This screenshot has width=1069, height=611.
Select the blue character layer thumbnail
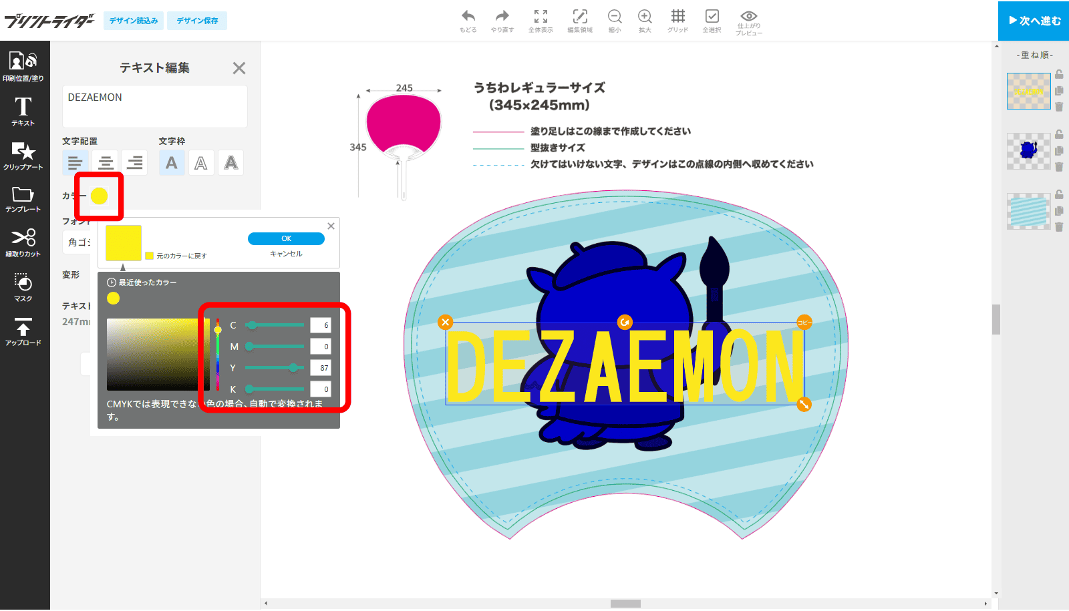[1029, 151]
